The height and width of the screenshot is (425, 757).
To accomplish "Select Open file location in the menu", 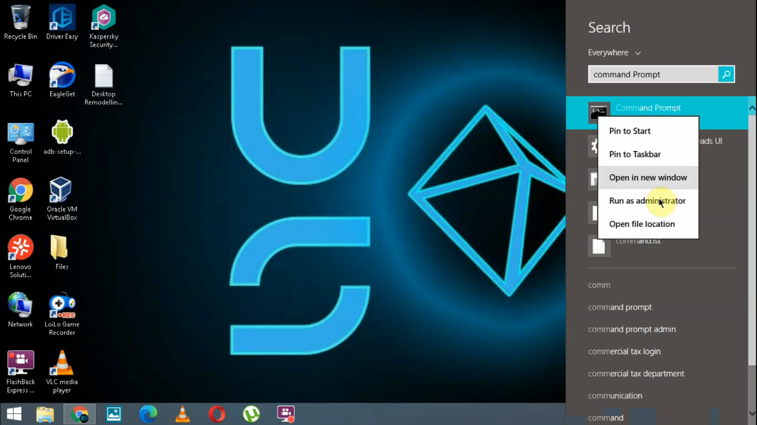I will click(x=642, y=224).
